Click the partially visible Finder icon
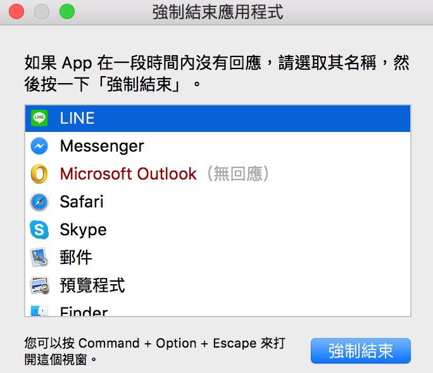Screen dimensions: 433x373 tap(39, 311)
